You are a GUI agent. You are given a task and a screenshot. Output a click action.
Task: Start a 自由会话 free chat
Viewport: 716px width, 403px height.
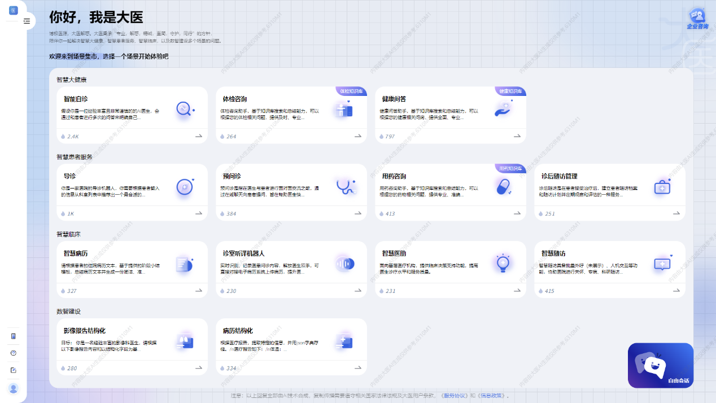point(661,366)
